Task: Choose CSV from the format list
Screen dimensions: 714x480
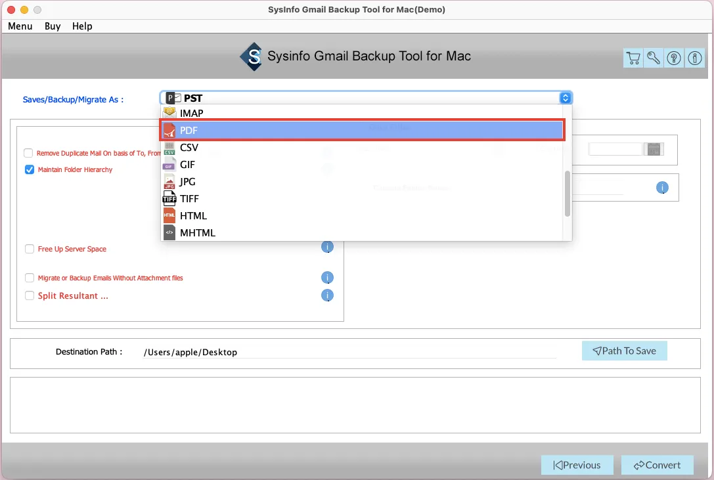Action: 362,148
